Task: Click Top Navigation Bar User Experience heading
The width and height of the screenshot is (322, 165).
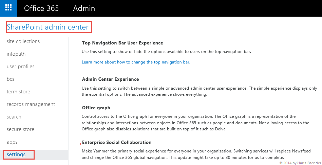Action: [122, 43]
